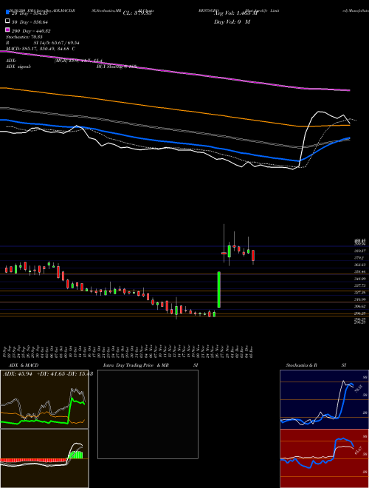
Task: Click the 'ADX signal:' label
Action: tap(18, 67)
